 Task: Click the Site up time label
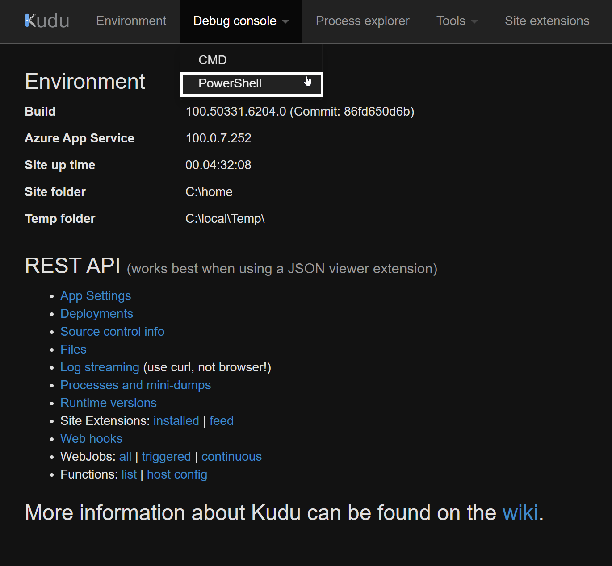coord(60,165)
